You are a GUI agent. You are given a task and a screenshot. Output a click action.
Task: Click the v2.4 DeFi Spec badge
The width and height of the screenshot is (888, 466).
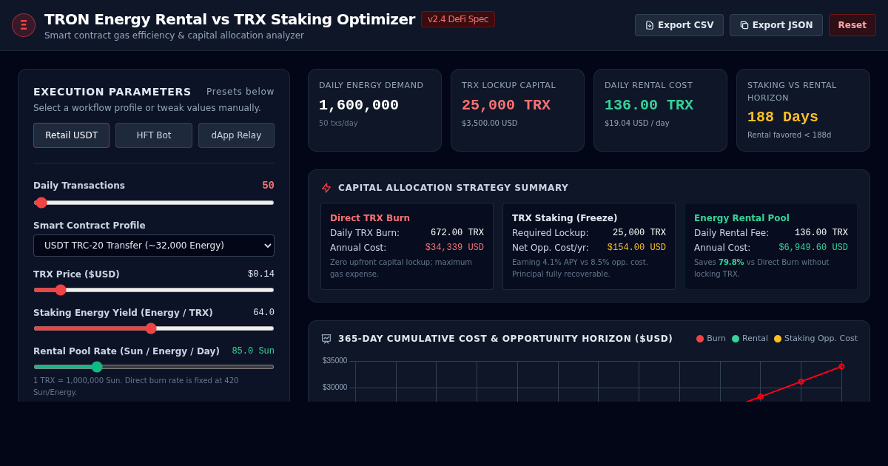[458, 19]
